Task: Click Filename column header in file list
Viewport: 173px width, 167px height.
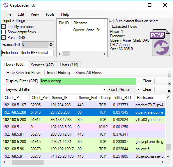Action: coord(88,23)
